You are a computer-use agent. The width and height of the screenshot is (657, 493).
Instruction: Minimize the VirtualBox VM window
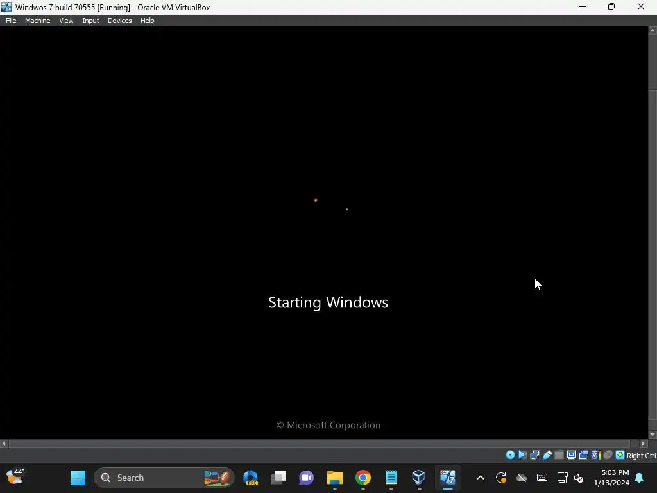(x=583, y=7)
